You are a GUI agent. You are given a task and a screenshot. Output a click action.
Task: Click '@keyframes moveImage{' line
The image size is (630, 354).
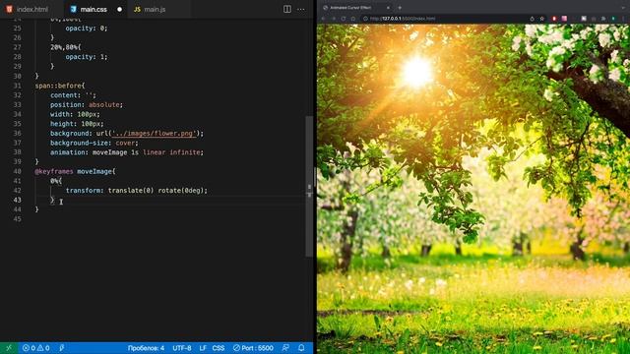(75, 171)
